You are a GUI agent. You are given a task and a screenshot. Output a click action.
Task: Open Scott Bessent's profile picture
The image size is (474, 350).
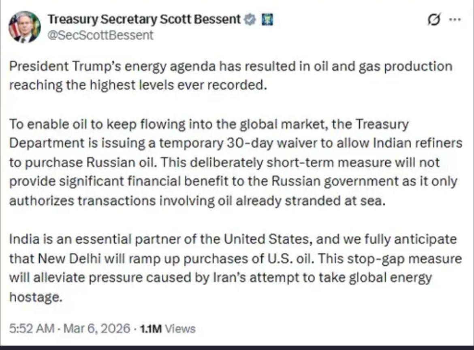pos(24,27)
